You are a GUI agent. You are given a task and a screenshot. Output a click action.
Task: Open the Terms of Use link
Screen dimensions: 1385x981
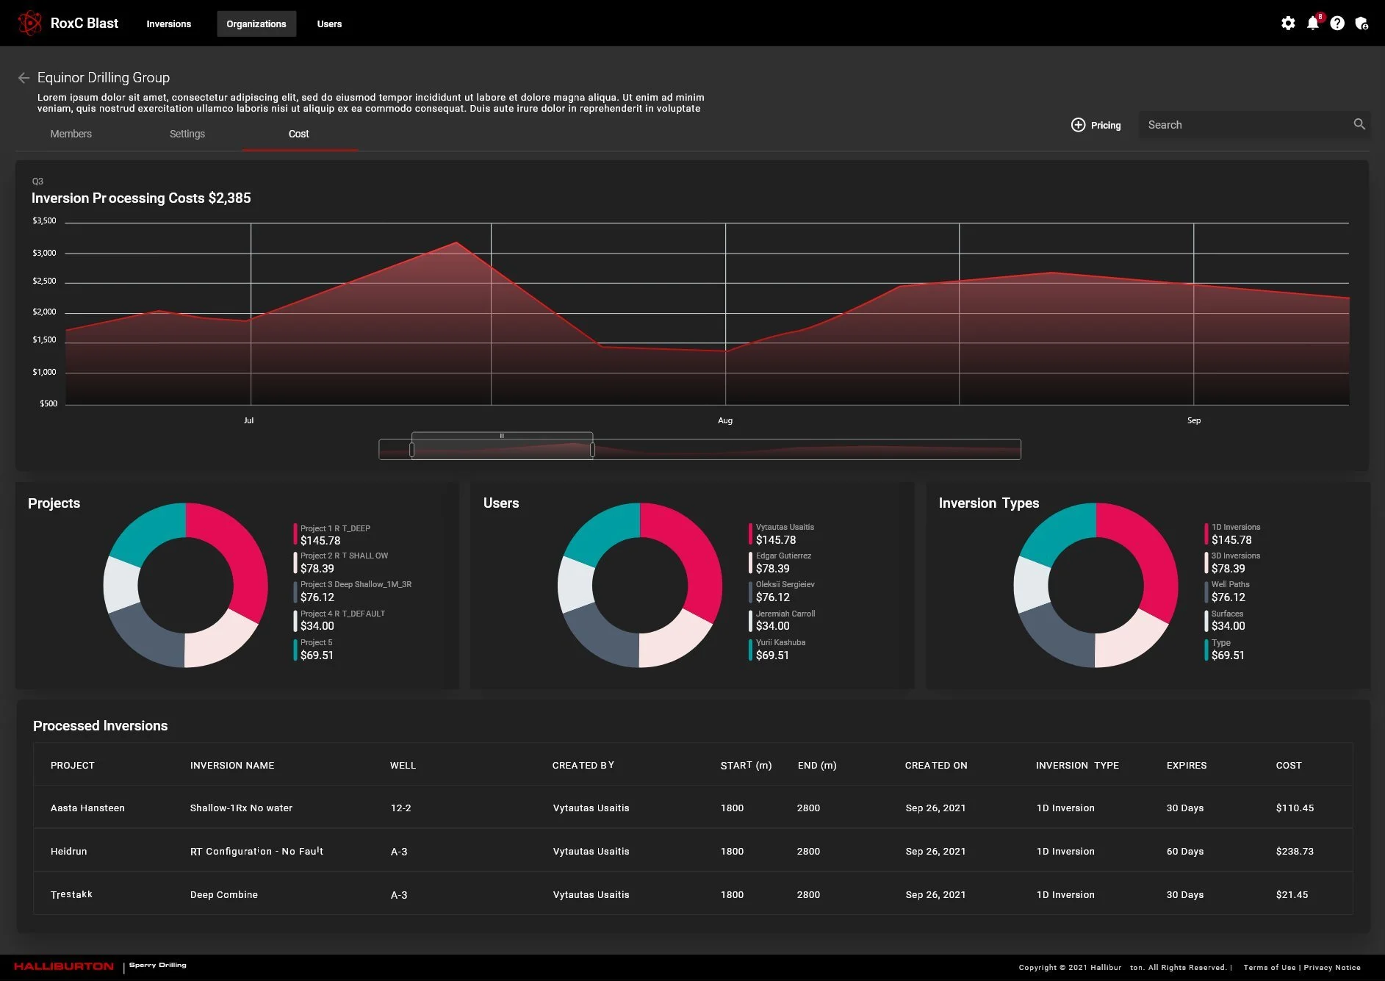tap(1270, 967)
